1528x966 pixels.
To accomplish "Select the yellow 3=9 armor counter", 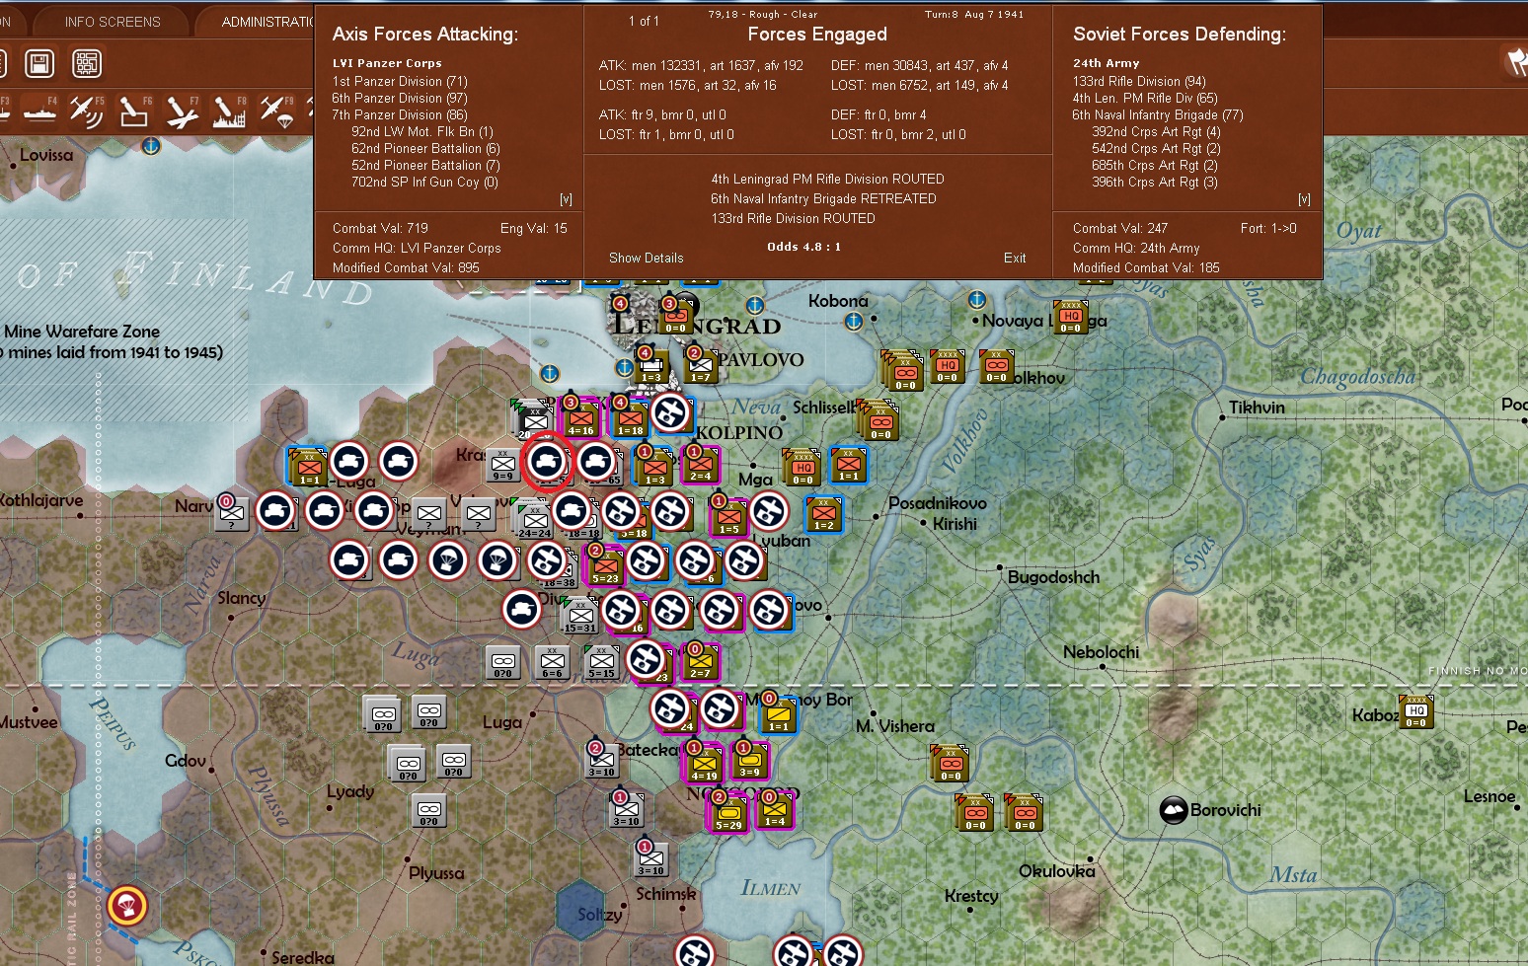I will point(750,762).
